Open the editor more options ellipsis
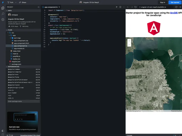 [124, 7]
